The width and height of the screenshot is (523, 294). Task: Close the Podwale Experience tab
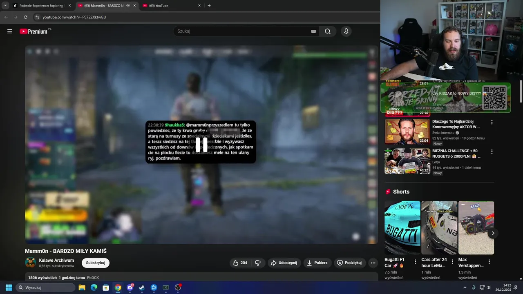[x=69, y=6]
